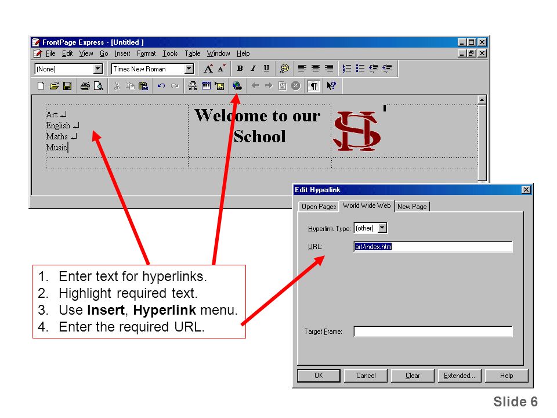Click Cancel in Edit Hyperlink dialog
Screen dimensions: 557x418
[x=366, y=376]
